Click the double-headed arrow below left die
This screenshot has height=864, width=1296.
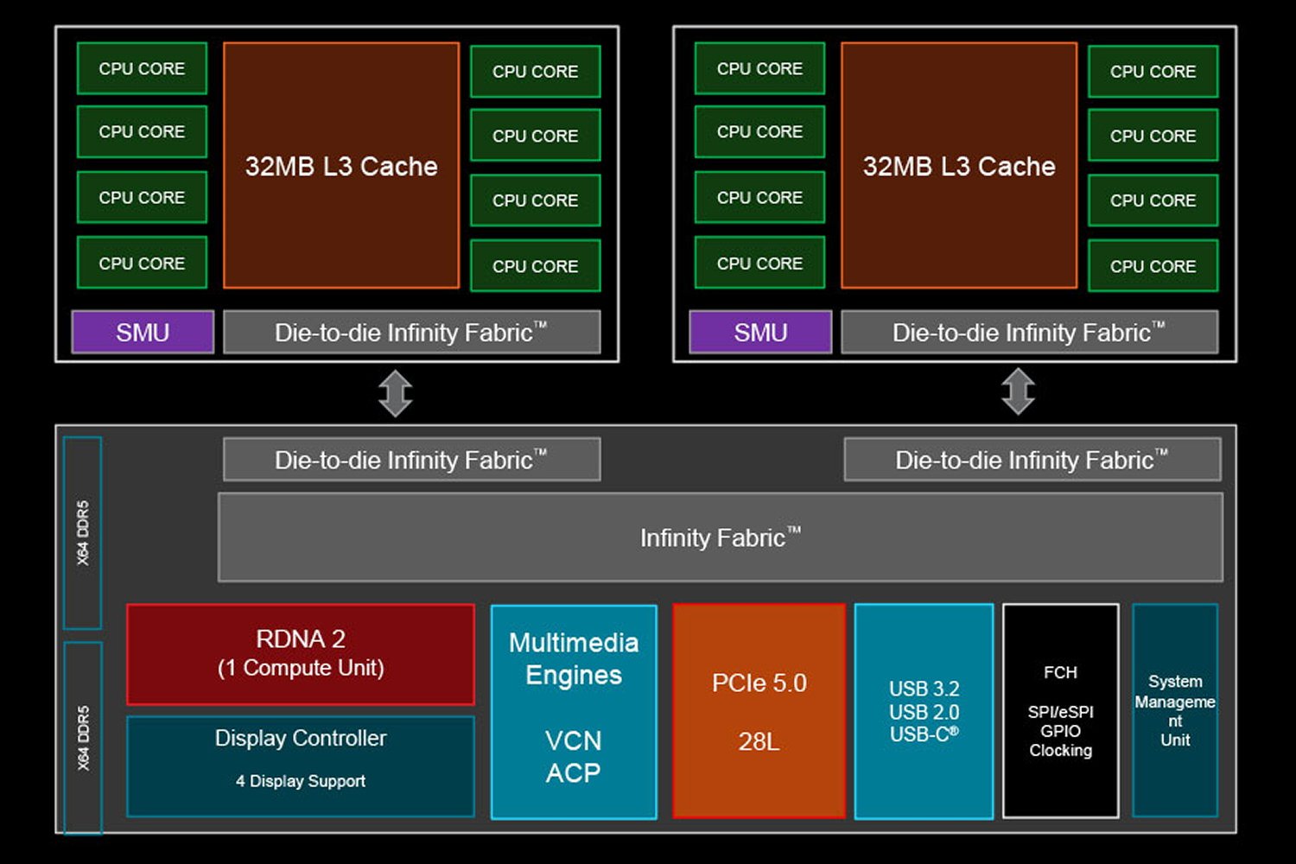click(396, 393)
